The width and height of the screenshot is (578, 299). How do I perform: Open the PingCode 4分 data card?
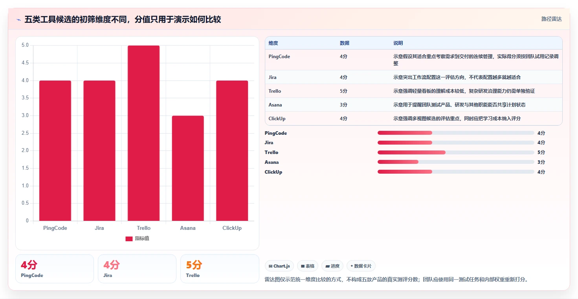tap(55, 269)
